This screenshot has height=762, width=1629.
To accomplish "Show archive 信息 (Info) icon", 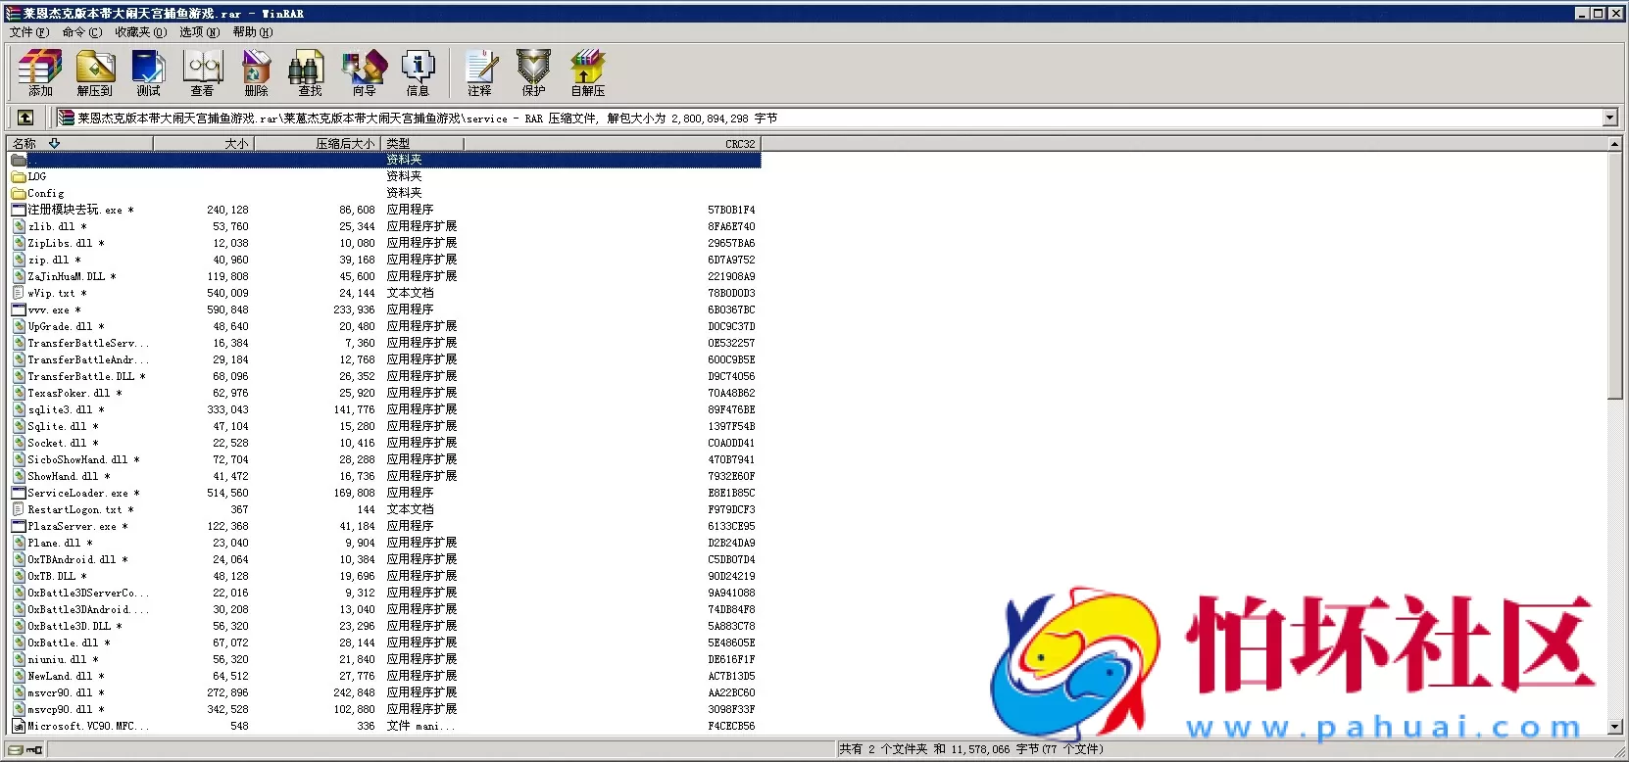I will tap(418, 72).
